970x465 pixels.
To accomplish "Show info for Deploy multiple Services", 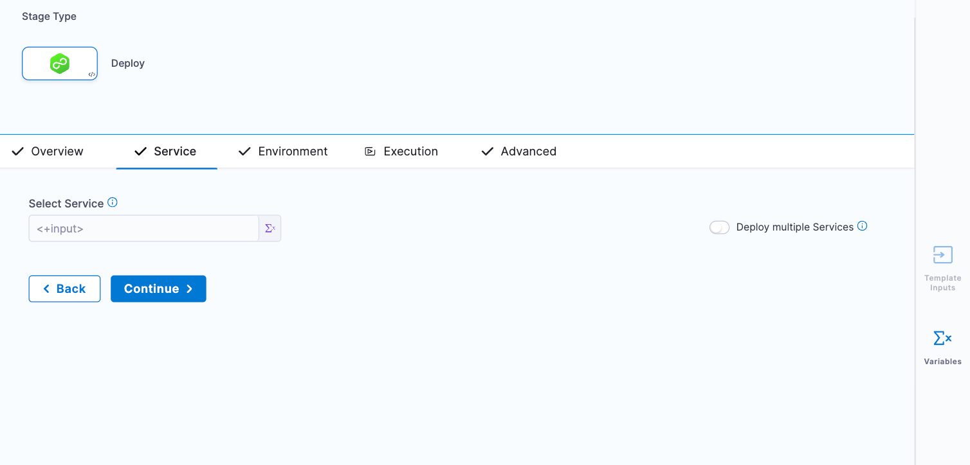I will click(x=863, y=226).
